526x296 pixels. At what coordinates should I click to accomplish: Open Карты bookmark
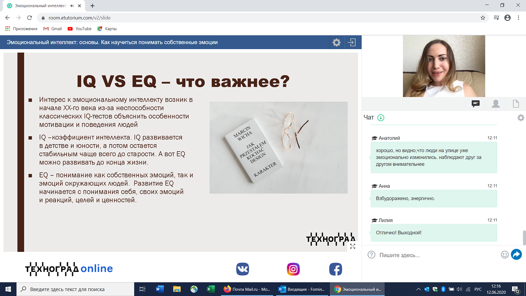pyautogui.click(x=107, y=29)
